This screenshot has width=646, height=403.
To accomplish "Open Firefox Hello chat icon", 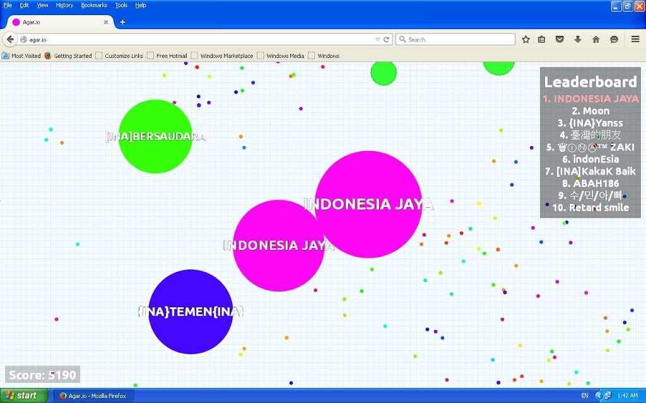I will [614, 40].
